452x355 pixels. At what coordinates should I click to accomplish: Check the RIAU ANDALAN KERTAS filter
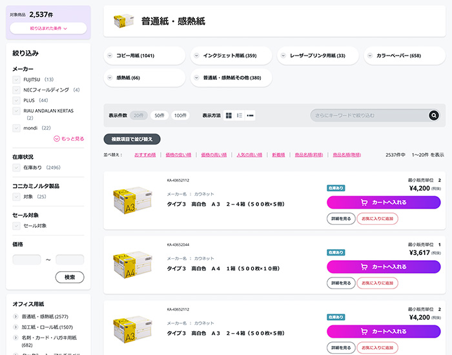coord(16,110)
